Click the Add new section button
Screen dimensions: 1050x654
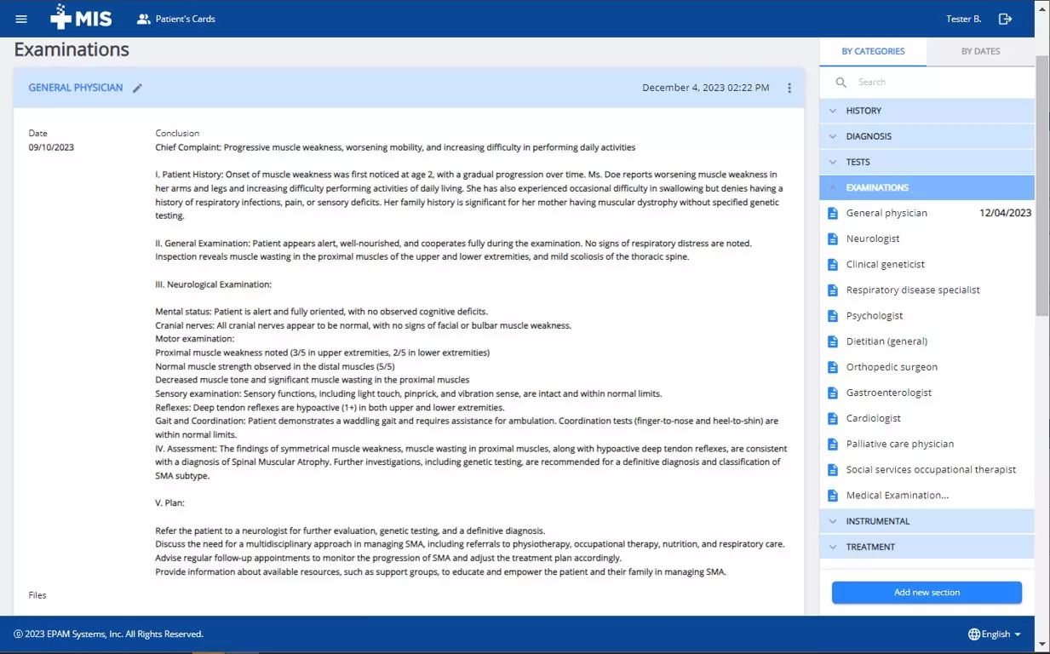tap(927, 593)
